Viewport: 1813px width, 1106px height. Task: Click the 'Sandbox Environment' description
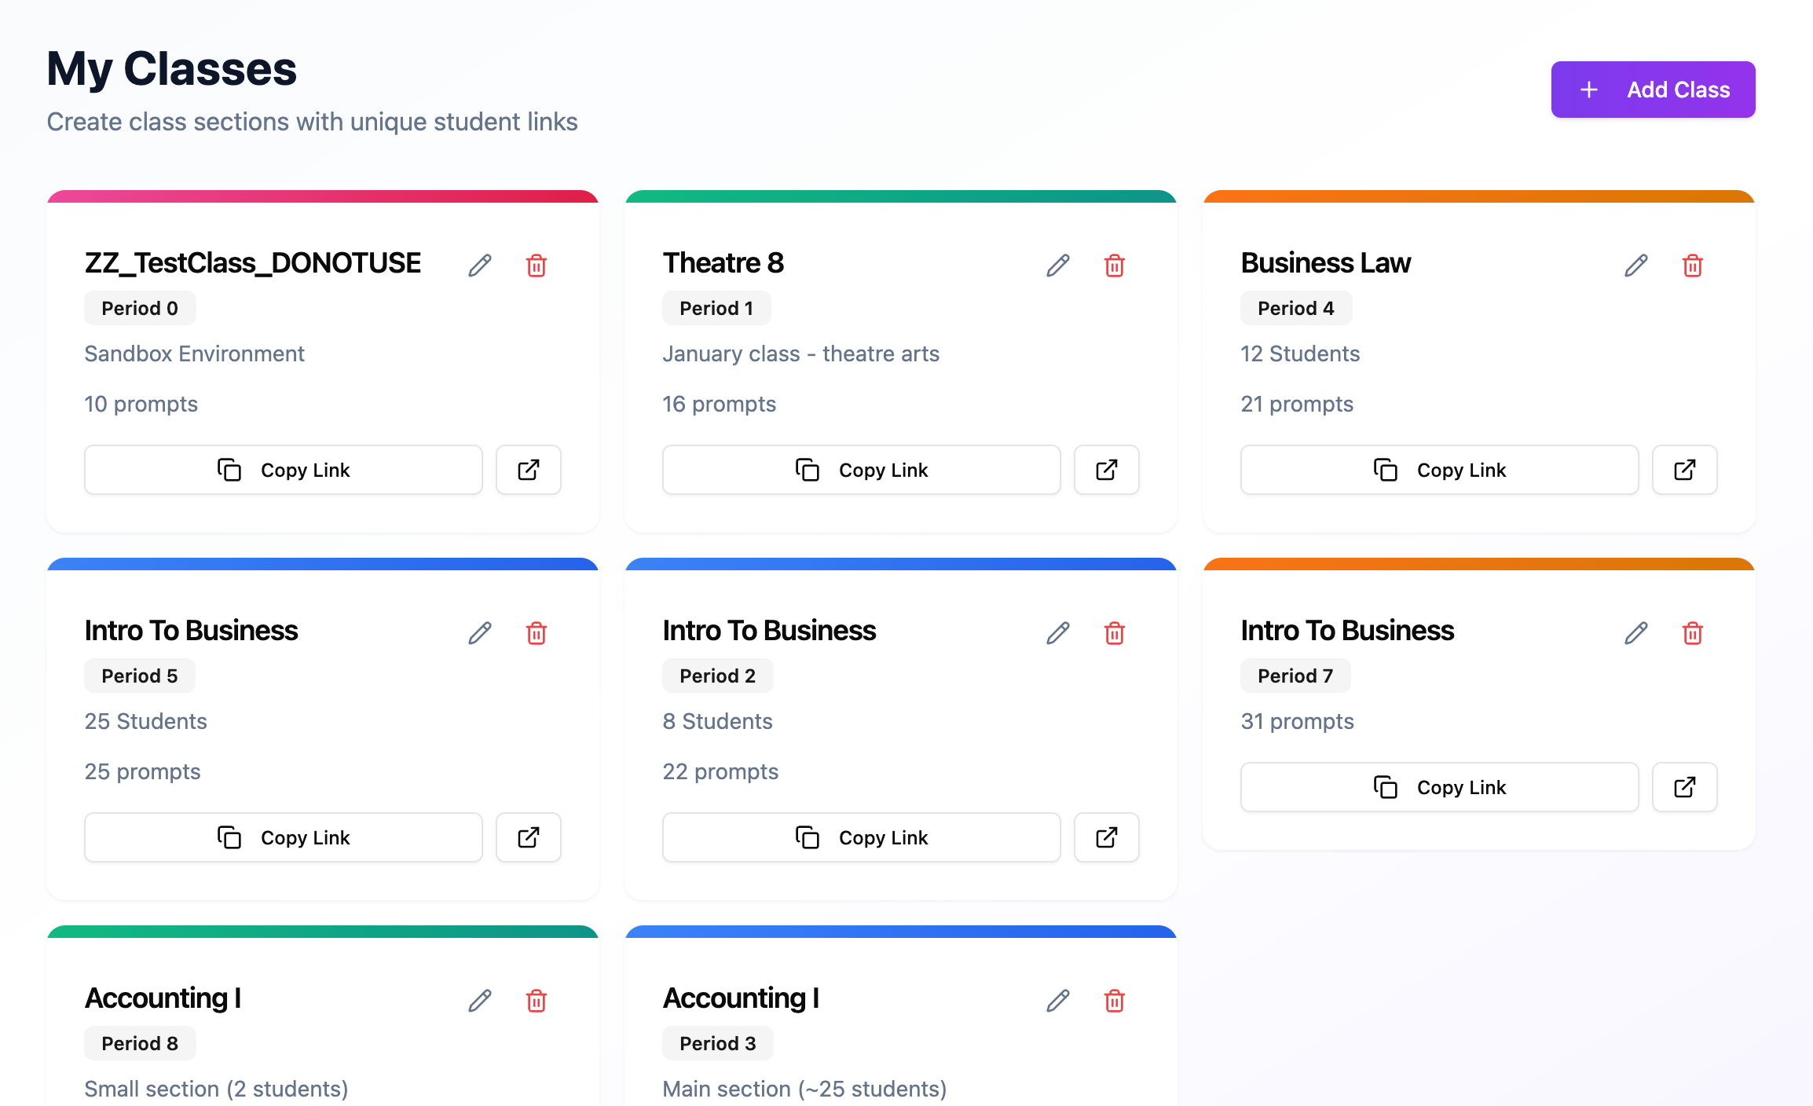coord(194,353)
